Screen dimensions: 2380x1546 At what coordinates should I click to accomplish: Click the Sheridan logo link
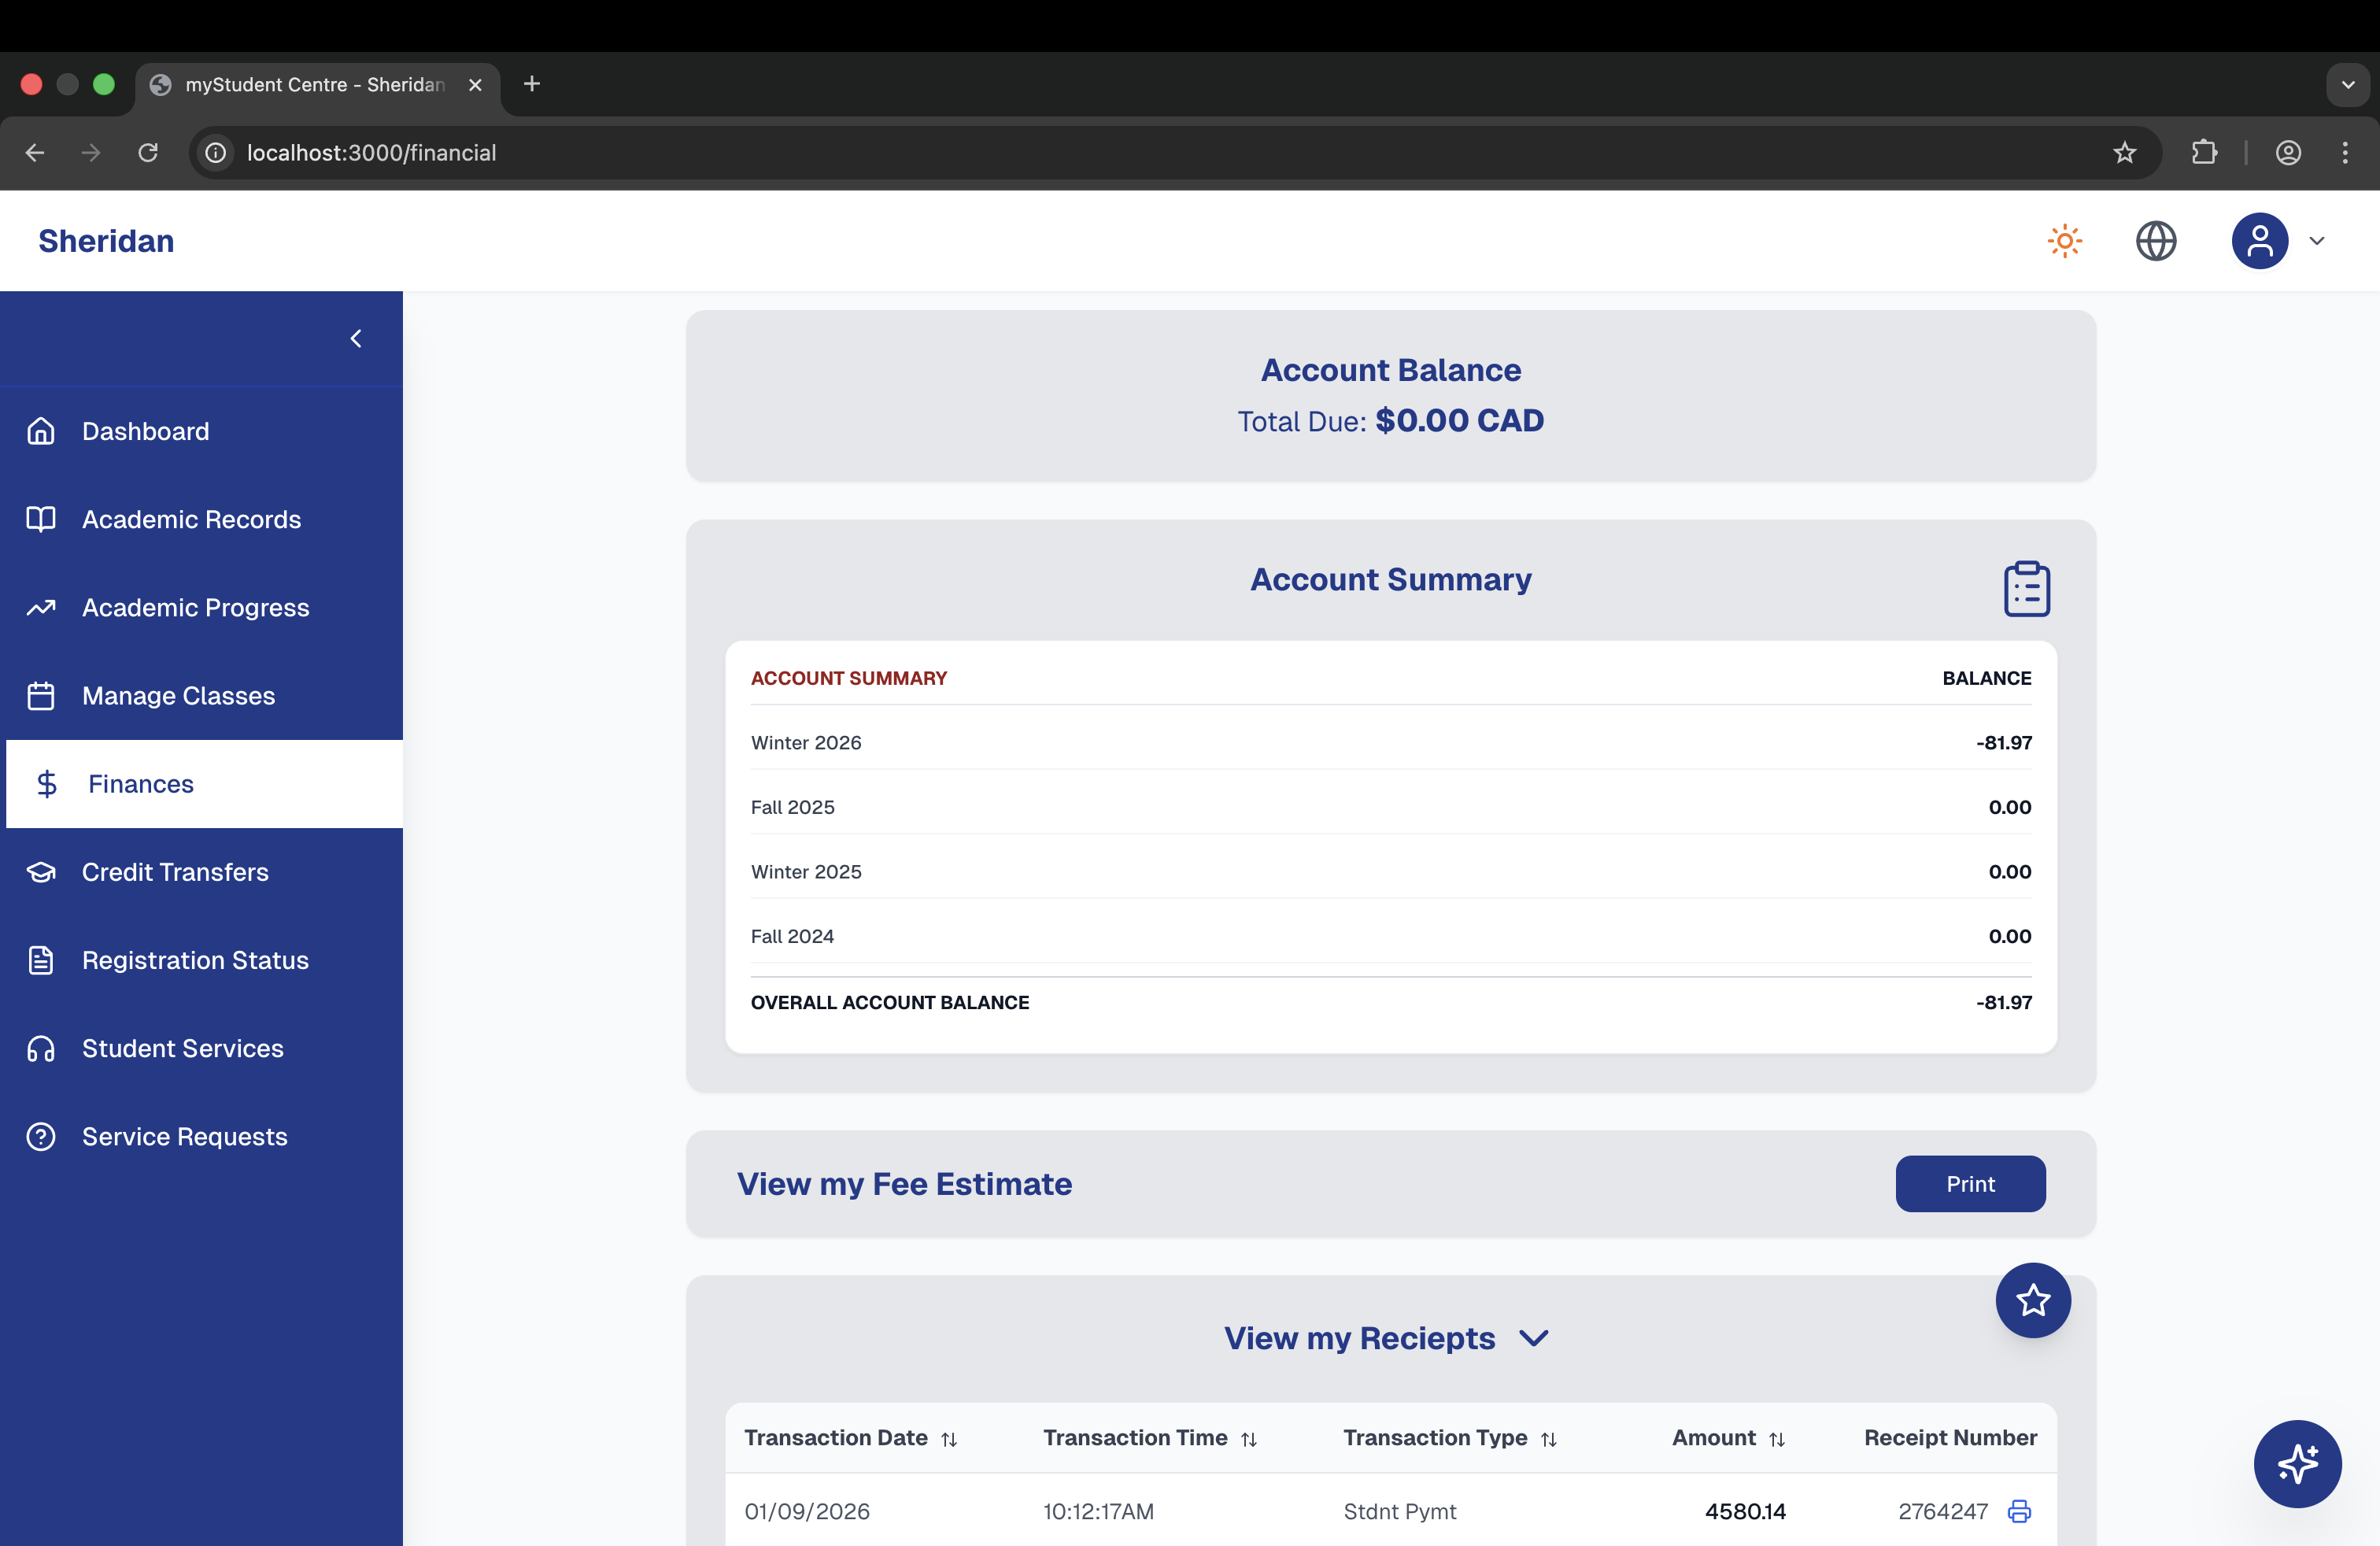tap(106, 241)
